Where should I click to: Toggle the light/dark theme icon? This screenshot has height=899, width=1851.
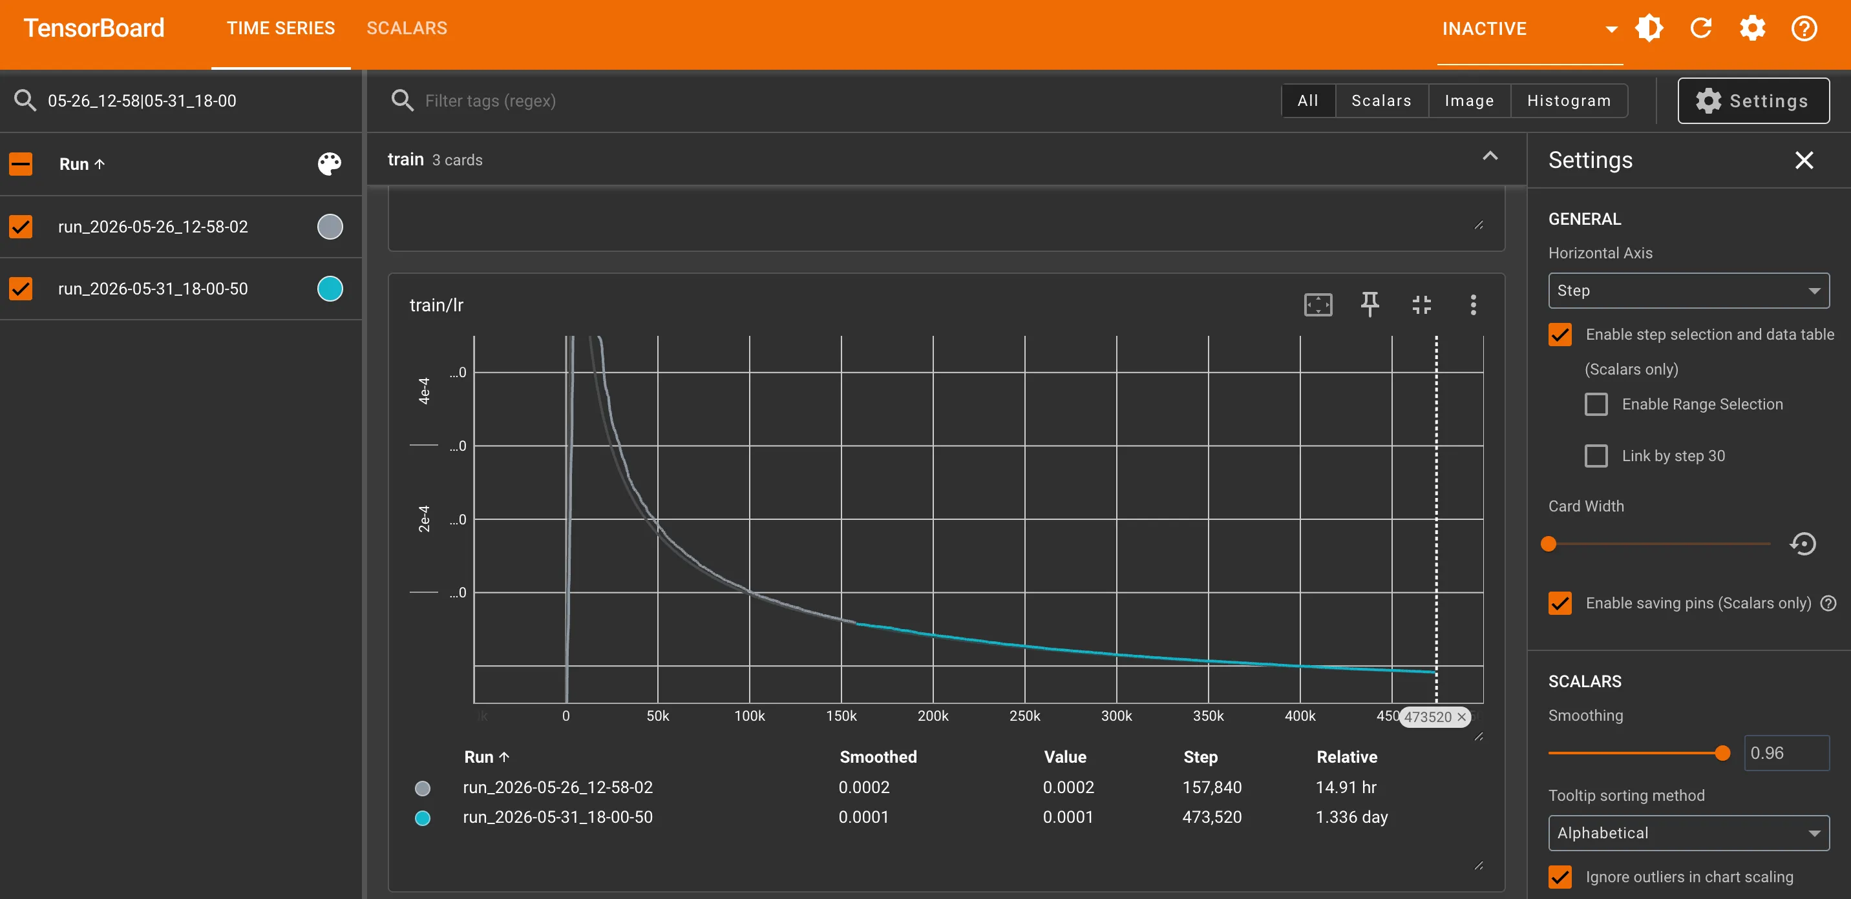click(1649, 28)
